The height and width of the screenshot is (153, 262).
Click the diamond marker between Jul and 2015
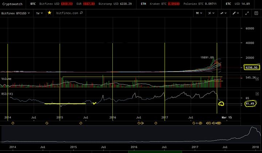(x=47, y=123)
